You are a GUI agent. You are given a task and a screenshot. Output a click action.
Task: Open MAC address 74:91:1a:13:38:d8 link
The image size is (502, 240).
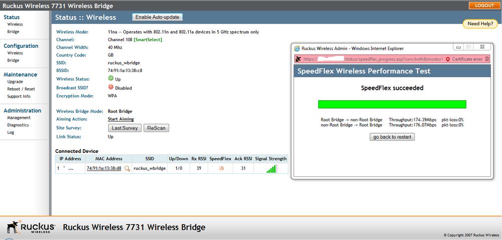coord(104,168)
